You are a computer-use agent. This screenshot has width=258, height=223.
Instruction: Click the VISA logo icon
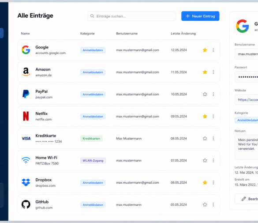pyautogui.click(x=26, y=139)
